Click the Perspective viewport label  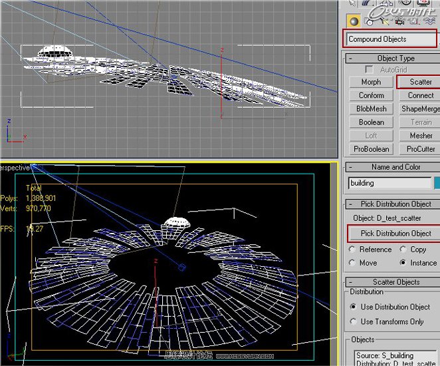[x=15, y=168]
